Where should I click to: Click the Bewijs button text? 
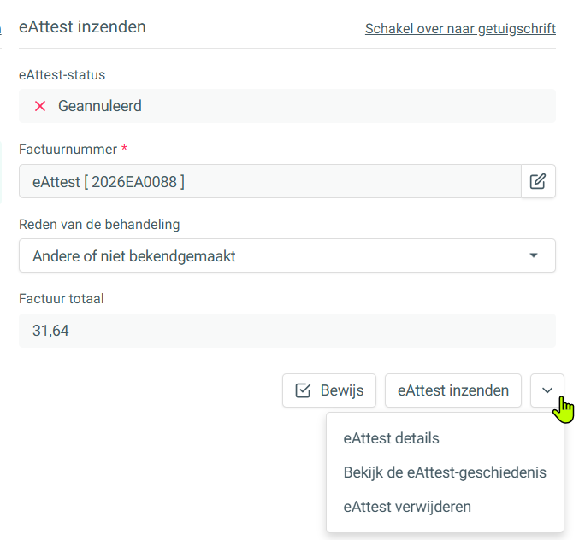point(342,390)
